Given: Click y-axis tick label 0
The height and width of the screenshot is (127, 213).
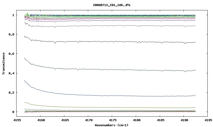Looking at the screenshot, I should 13,112.
